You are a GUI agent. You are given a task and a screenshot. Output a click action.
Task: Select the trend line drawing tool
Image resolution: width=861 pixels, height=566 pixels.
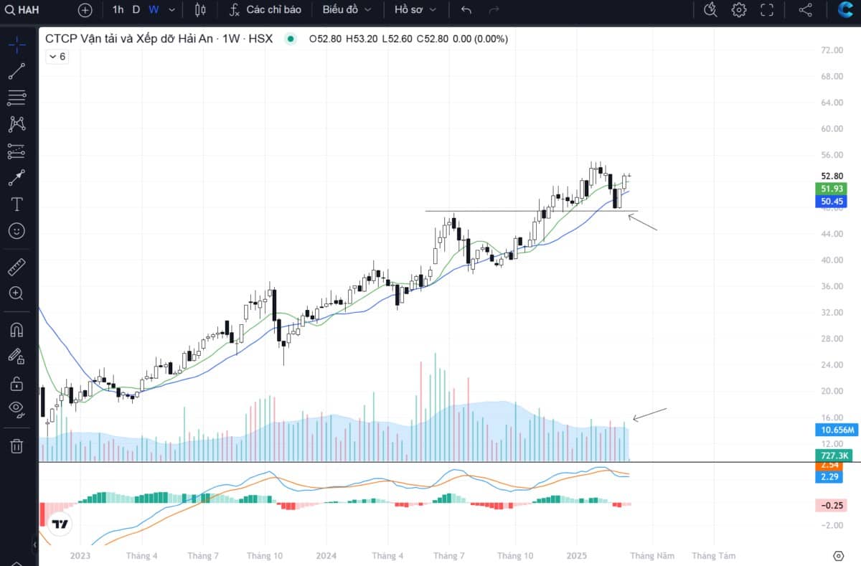coord(17,71)
